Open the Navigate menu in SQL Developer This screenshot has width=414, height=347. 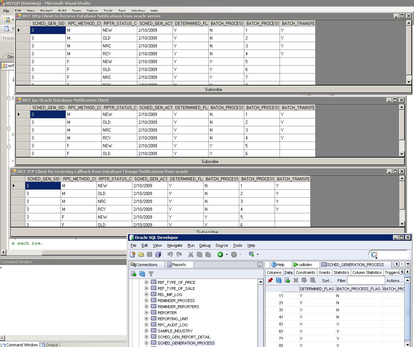point(174,245)
